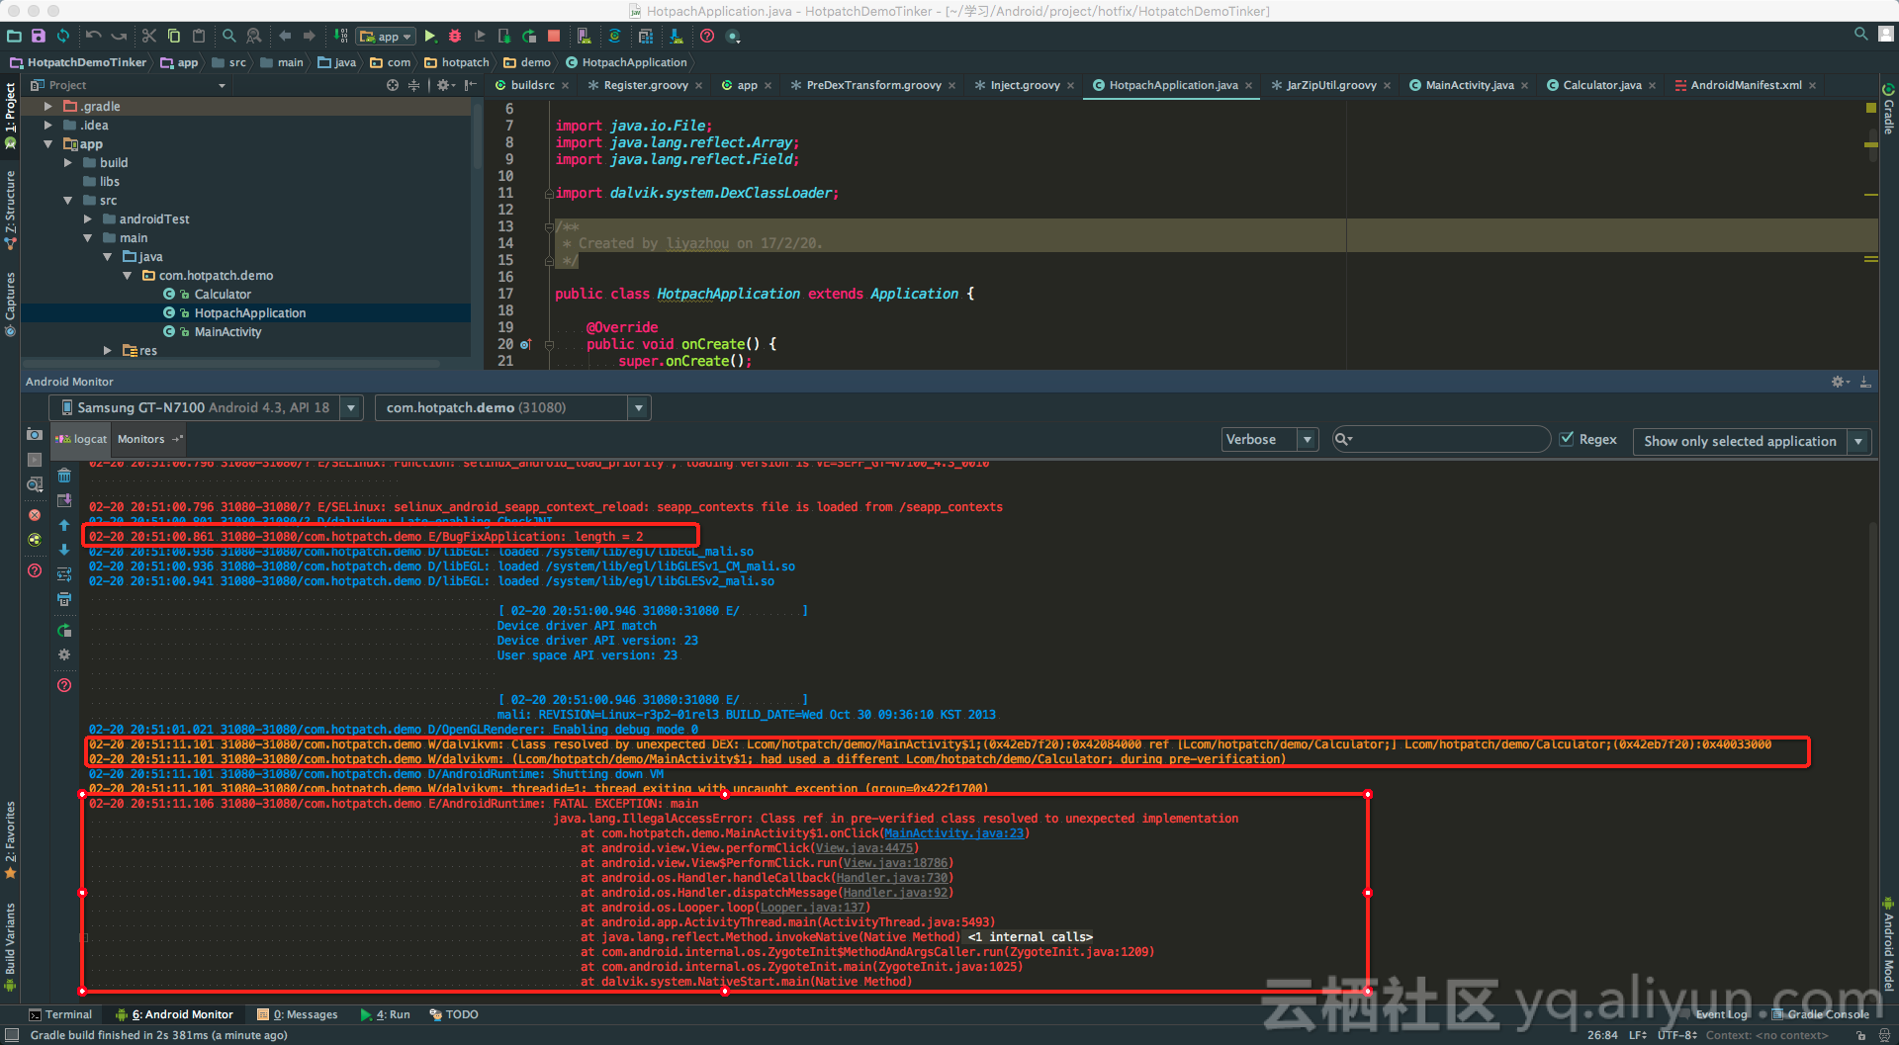Image resolution: width=1899 pixels, height=1045 pixels.
Task: Terminate application with red X icon
Action: tap(35, 515)
